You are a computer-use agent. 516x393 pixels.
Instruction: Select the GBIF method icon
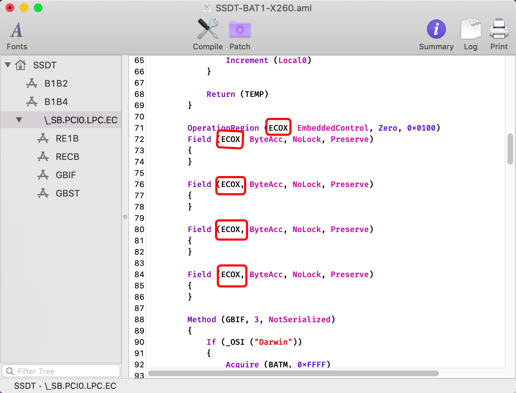(43, 175)
